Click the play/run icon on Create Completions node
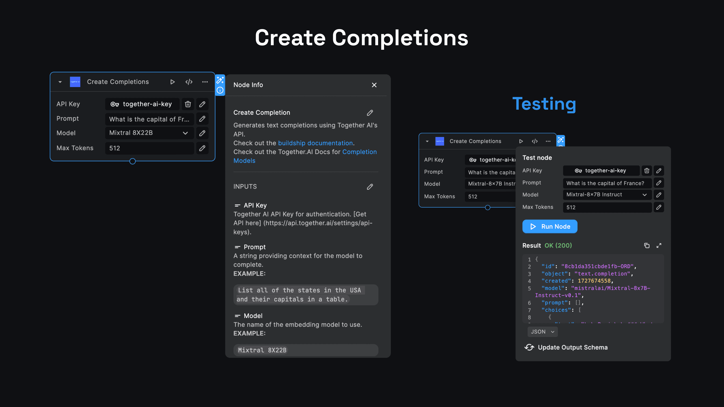The image size is (724, 407). [x=172, y=81]
